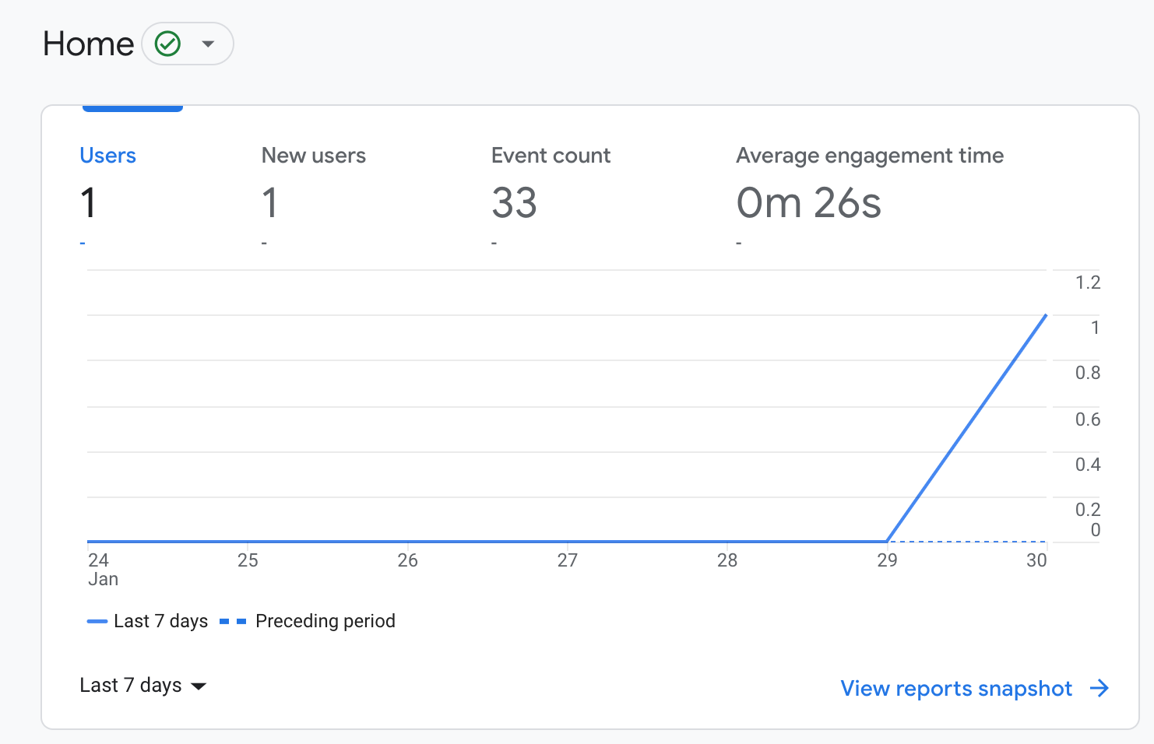The width and height of the screenshot is (1154, 744).
Task: Click the Last 7 days legend entry
Action: 148,621
